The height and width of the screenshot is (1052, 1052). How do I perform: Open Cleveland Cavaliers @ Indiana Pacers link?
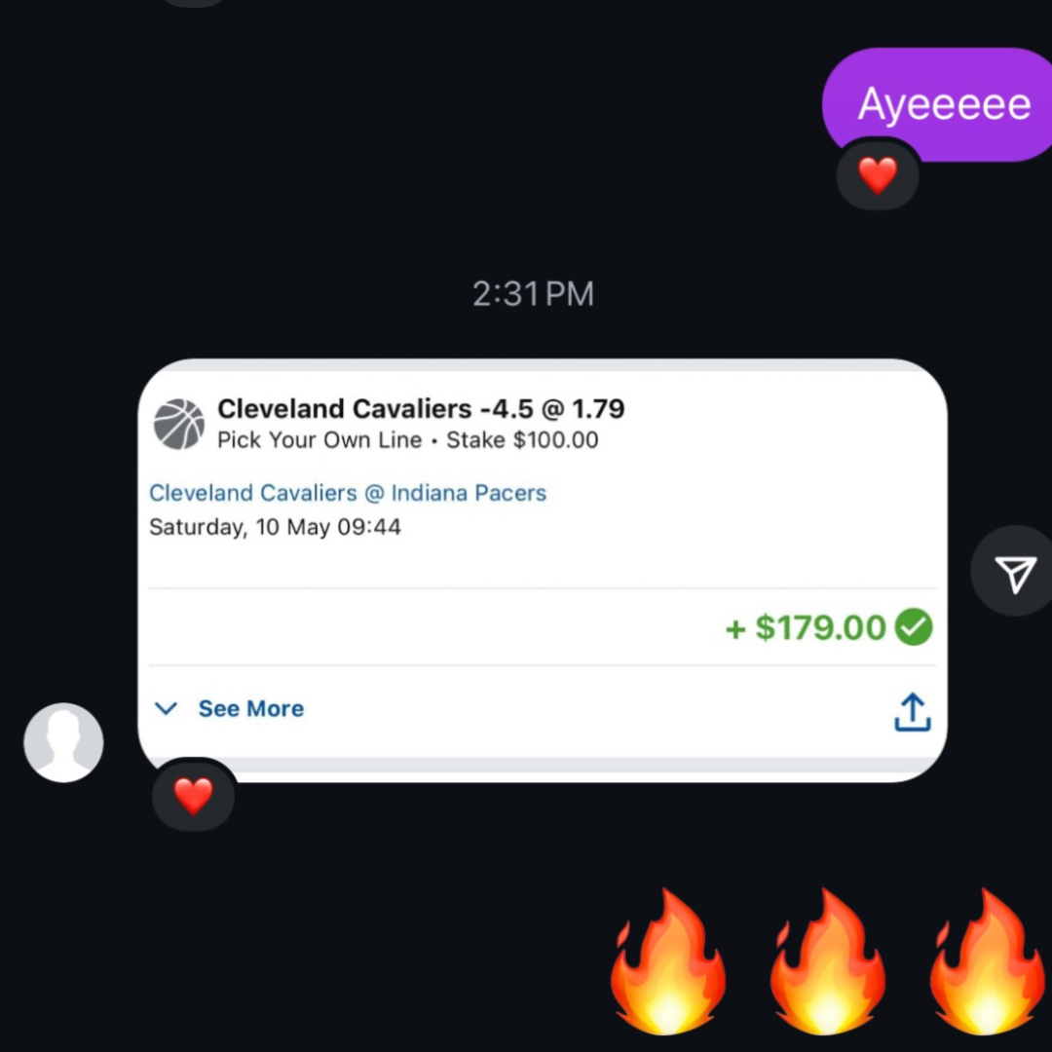click(x=348, y=493)
